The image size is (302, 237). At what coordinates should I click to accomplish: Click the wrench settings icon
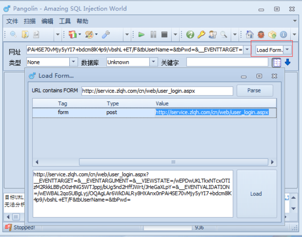point(106,35)
